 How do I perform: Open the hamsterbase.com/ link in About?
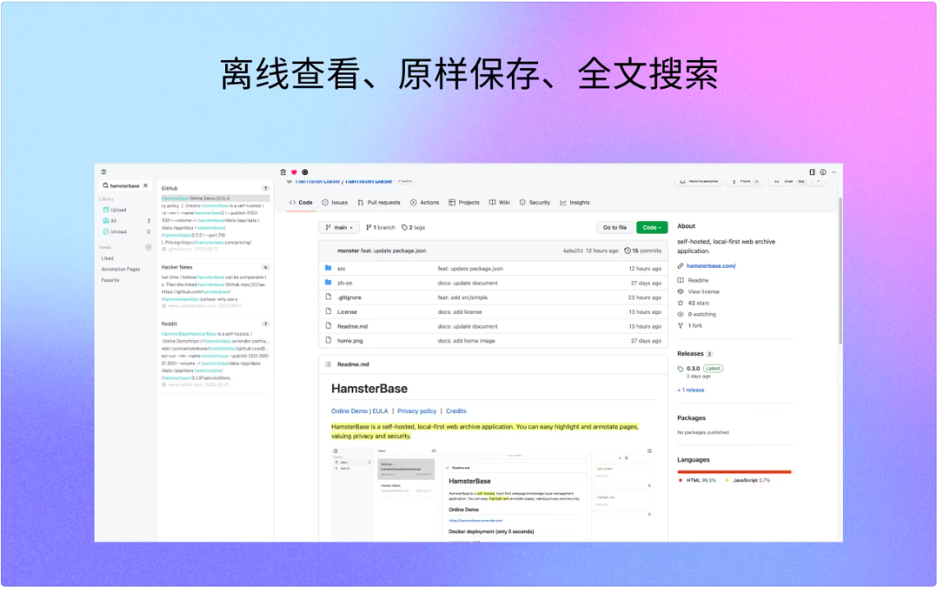(711, 266)
